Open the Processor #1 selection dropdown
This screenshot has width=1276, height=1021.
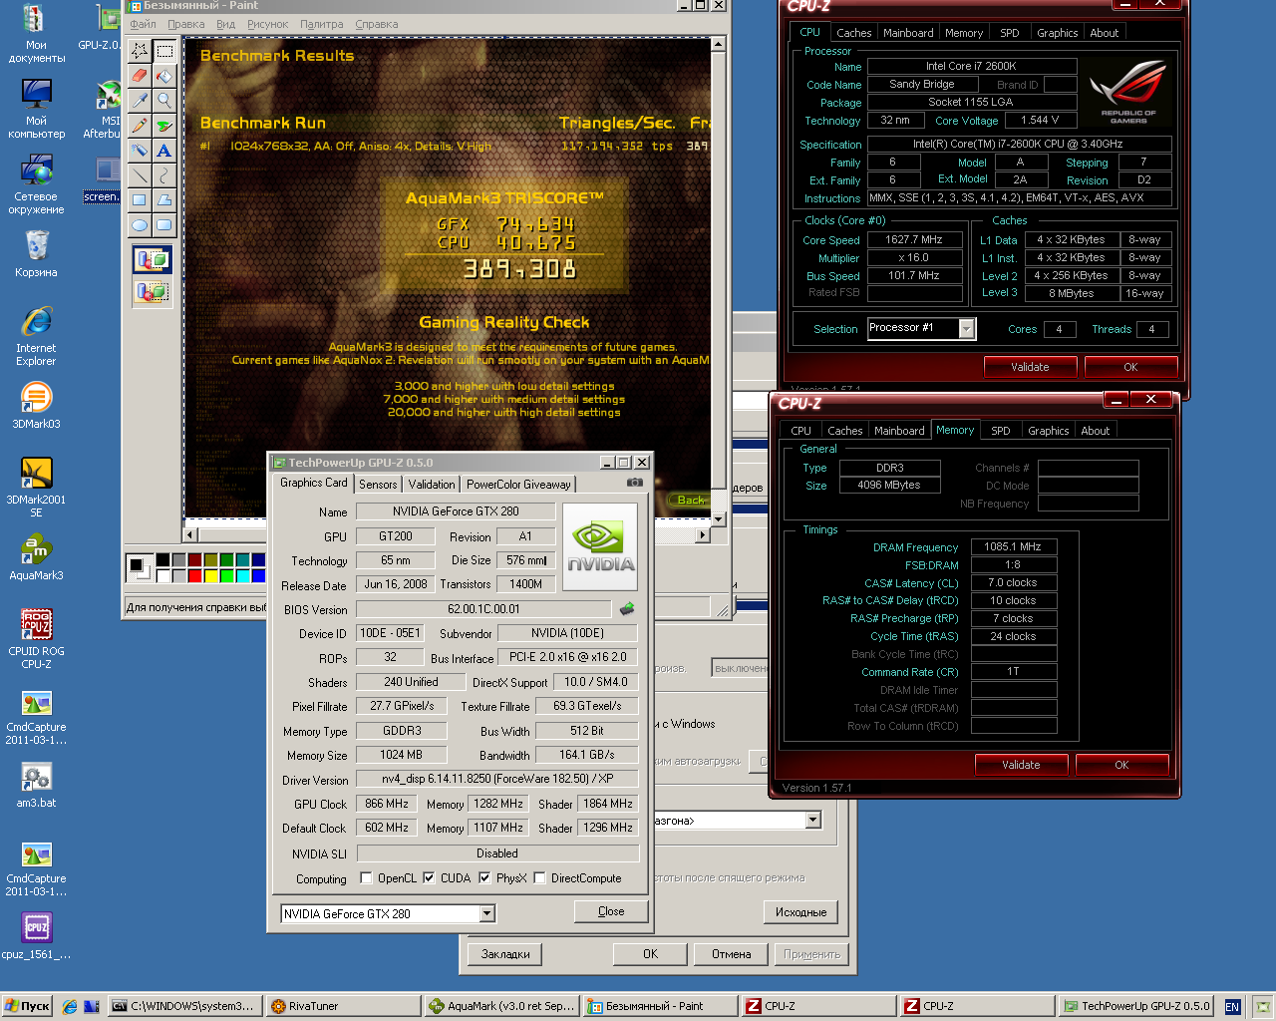(x=966, y=328)
